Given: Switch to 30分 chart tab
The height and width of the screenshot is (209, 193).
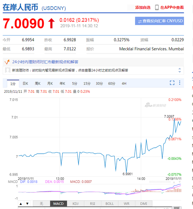Looking at the screenshot, I should 99,84.
